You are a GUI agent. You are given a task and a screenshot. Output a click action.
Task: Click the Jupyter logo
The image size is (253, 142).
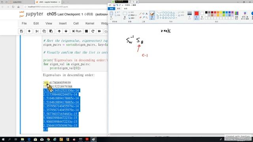point(31,14)
